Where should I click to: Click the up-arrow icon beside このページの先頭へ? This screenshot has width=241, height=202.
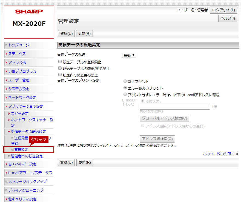click(237, 154)
